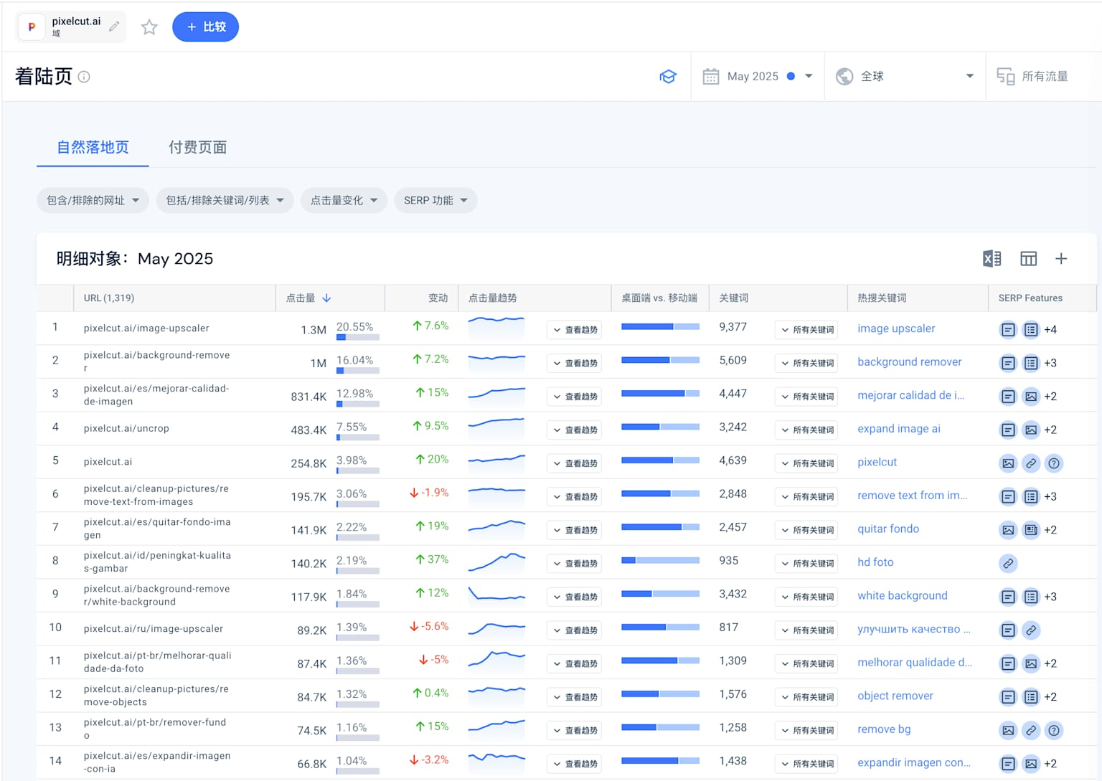
Task: Click the blue 比较 button
Action: pos(206,27)
